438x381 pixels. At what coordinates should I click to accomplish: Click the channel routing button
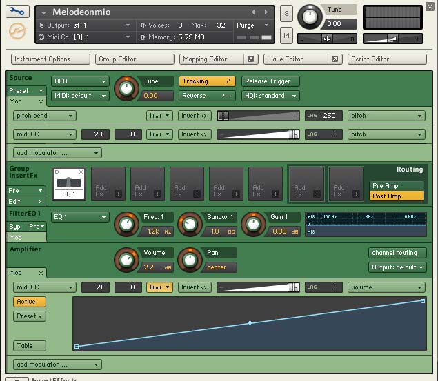397,253
